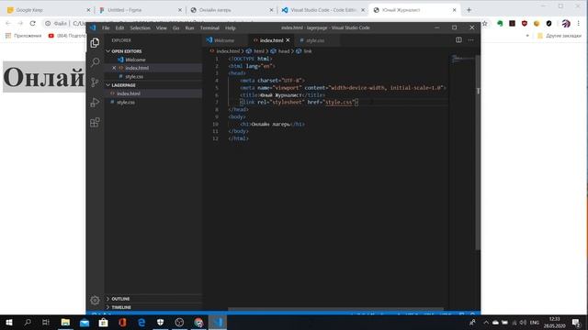Open the Run and Debug view
Screen dimensions: 588x330
(95, 102)
